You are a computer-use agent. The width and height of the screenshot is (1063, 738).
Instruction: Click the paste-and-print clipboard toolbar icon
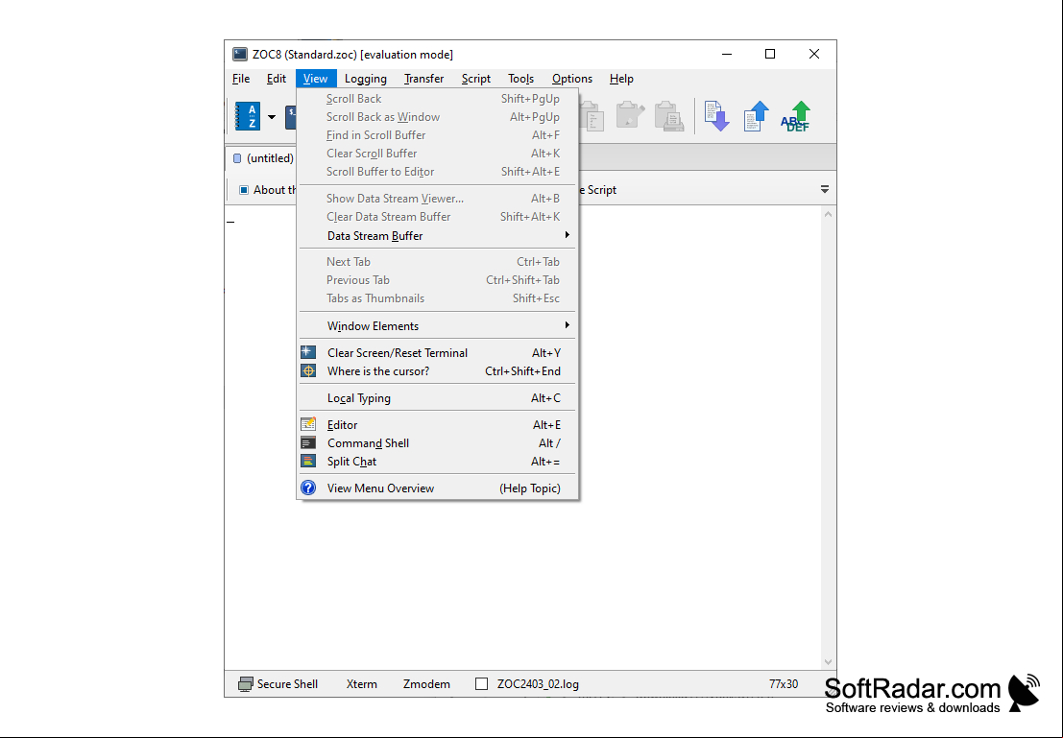tap(668, 116)
